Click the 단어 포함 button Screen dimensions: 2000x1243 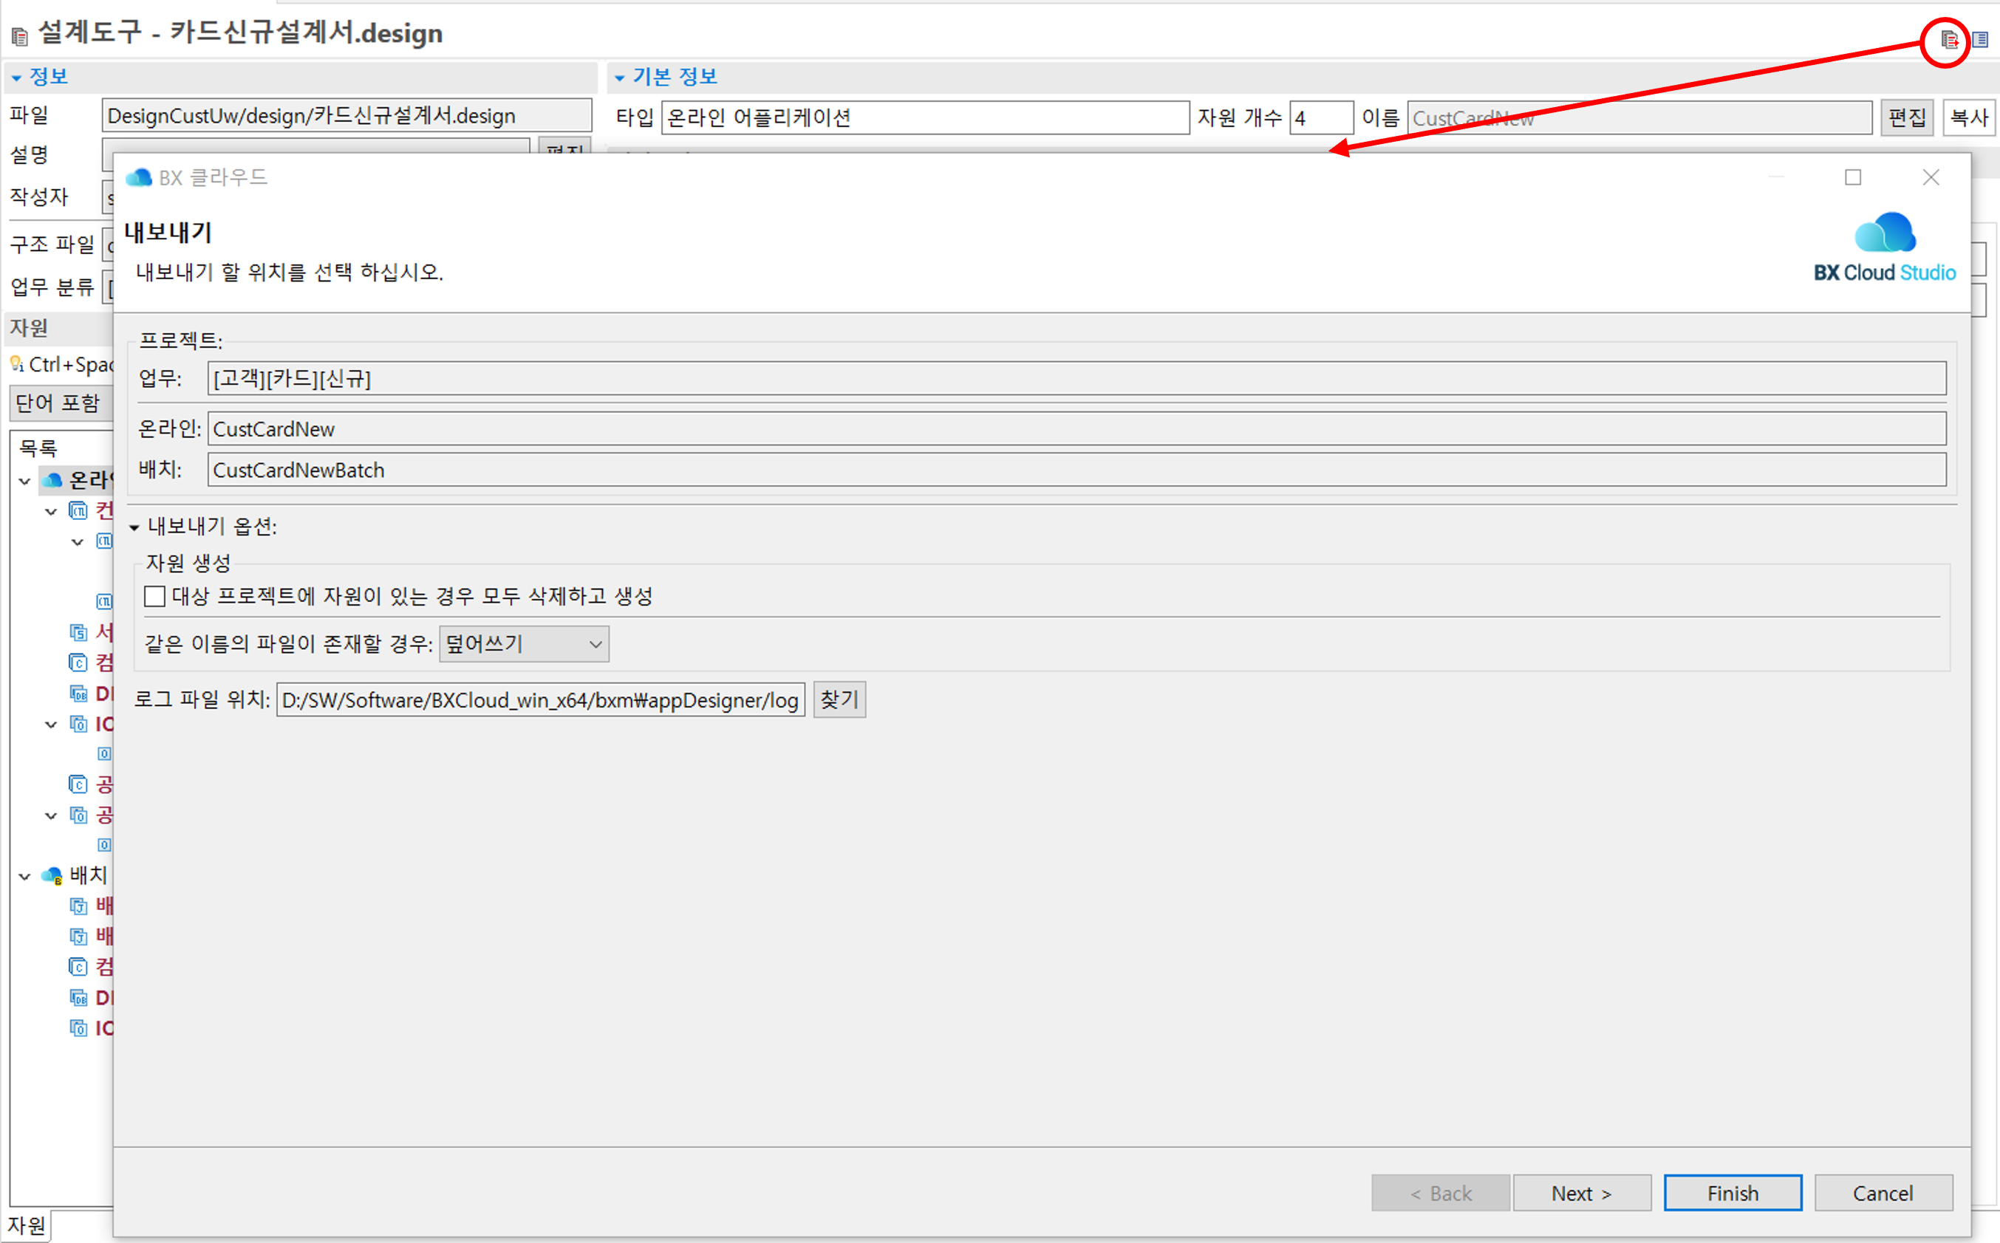coord(61,403)
